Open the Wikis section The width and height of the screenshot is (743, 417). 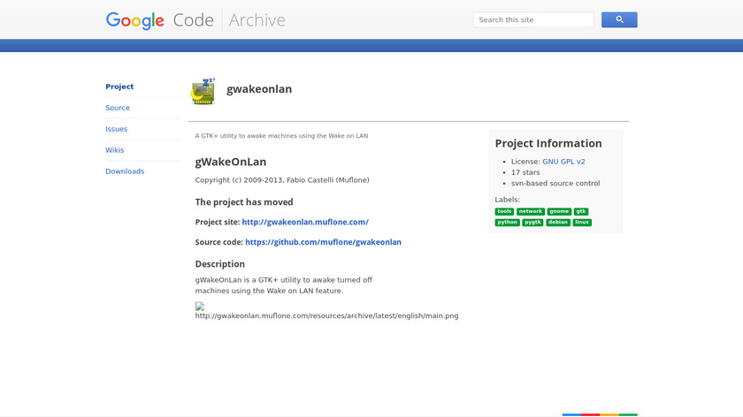click(115, 150)
